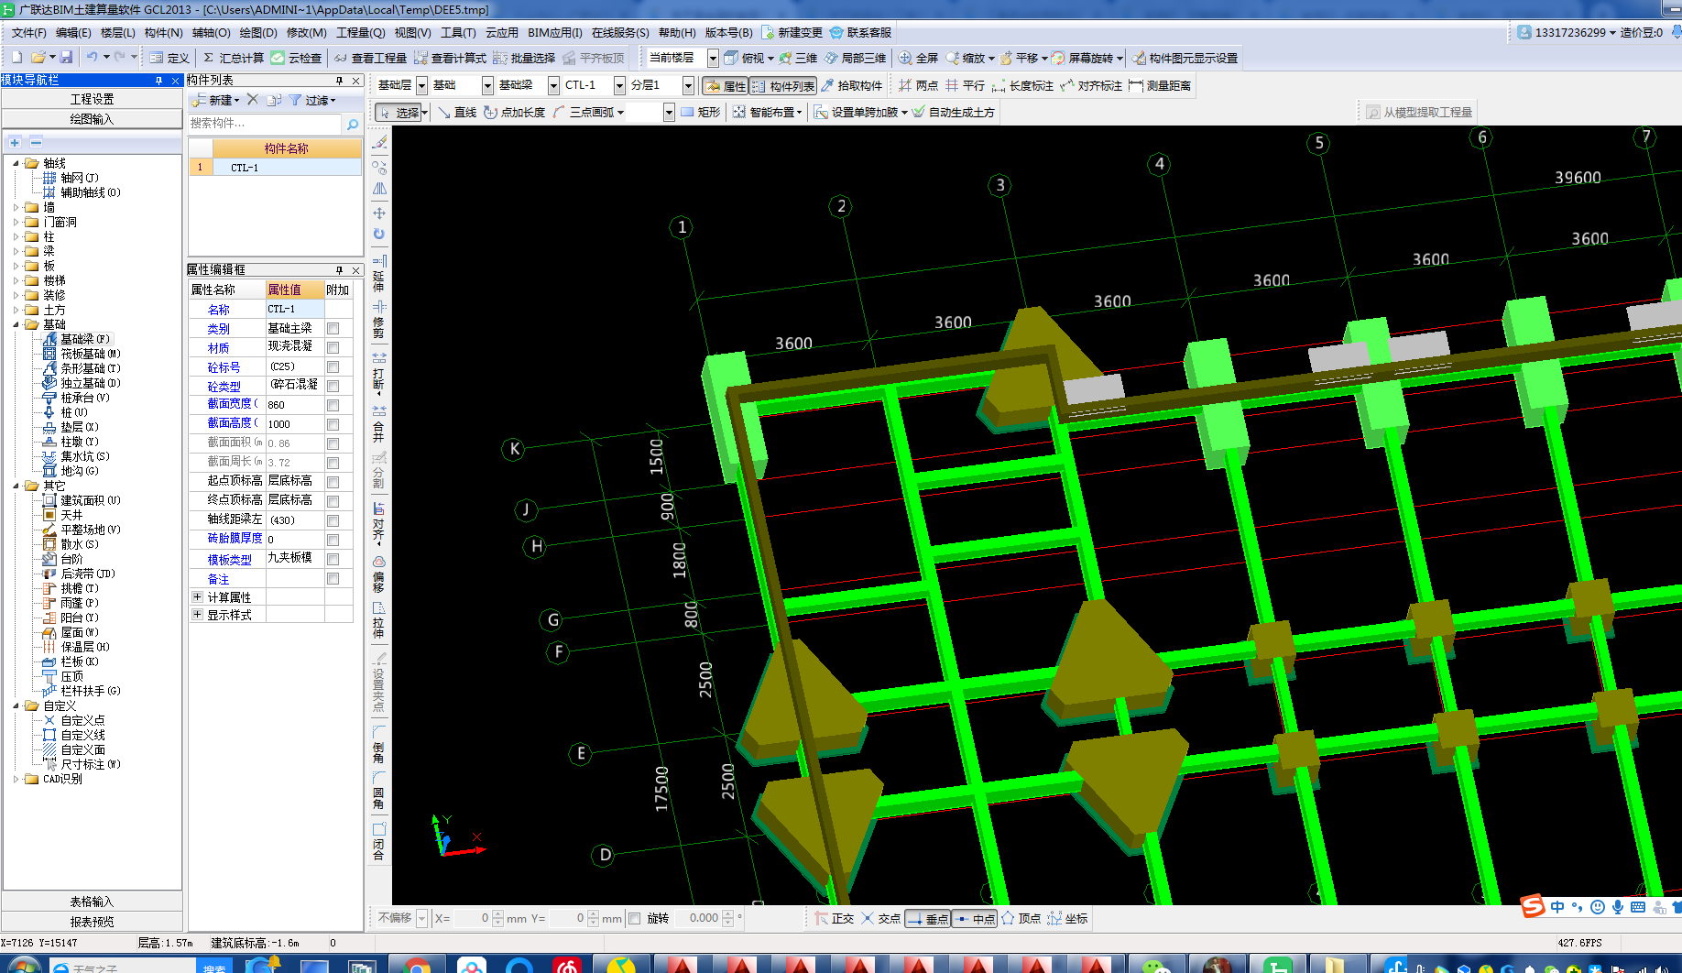This screenshot has width=1682, height=973.
Task: Expand 计算属性 section
Action: tap(197, 596)
